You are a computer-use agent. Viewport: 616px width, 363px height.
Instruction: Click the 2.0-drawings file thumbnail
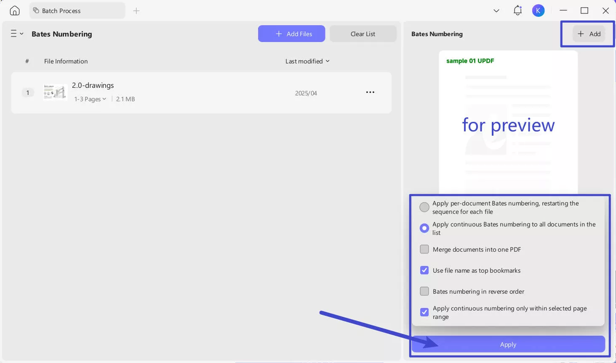point(55,92)
